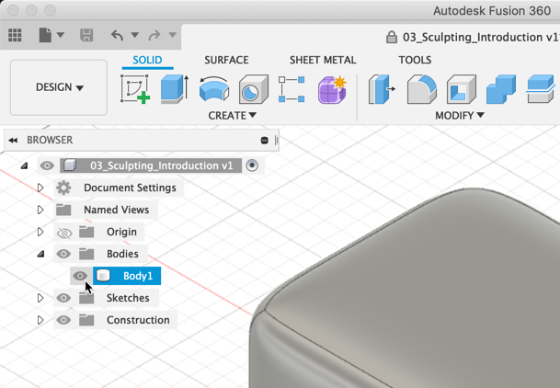Collapse the BROWSER panel with double arrows

coord(13,141)
